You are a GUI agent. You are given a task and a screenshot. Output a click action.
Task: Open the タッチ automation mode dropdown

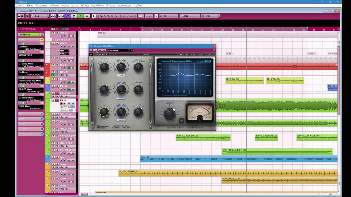pyautogui.click(x=40, y=16)
